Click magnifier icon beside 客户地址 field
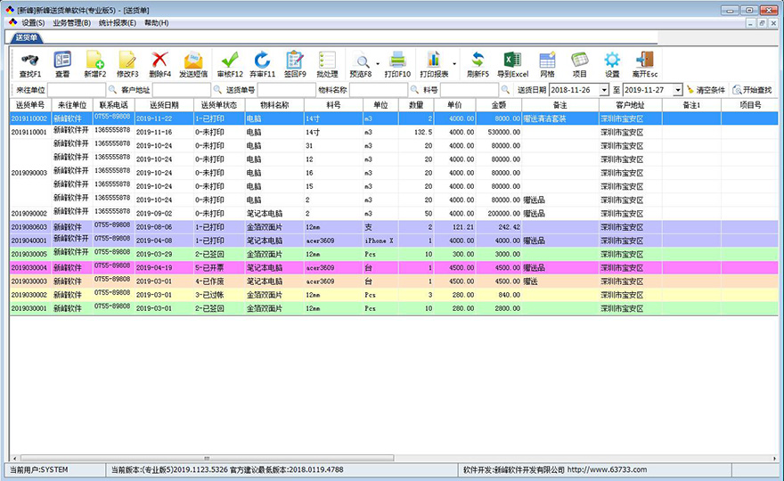Screen dimensions: 784x481 [217, 89]
